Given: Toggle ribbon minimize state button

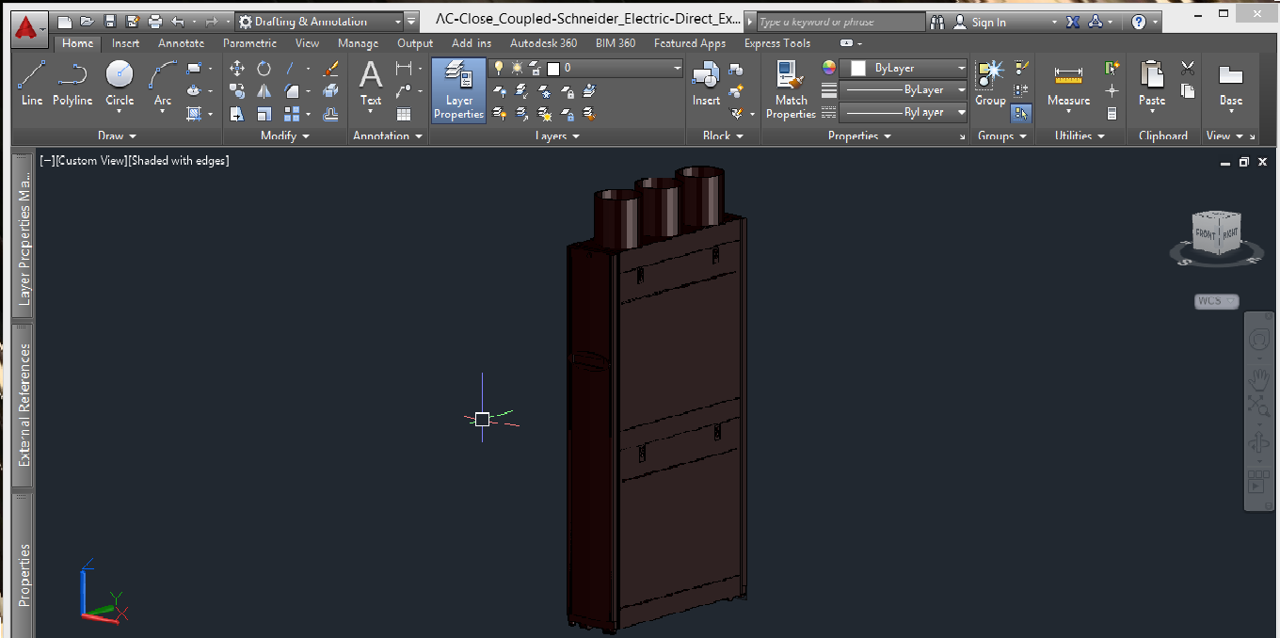Looking at the screenshot, I should pyautogui.click(x=847, y=43).
